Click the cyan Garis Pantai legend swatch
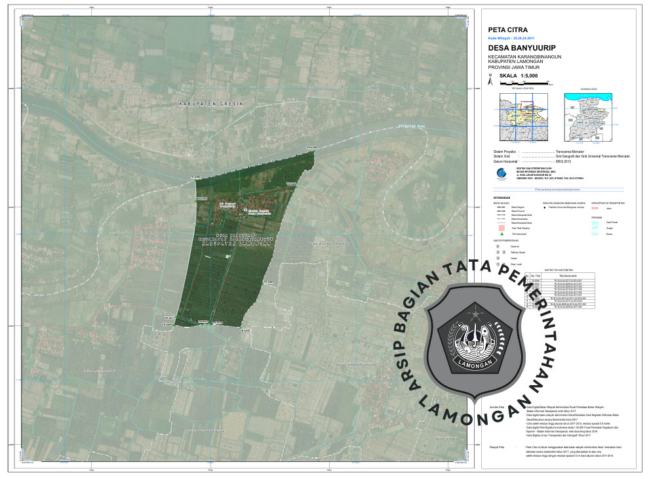Viewport: 651px width, 479px height. pyautogui.click(x=595, y=222)
